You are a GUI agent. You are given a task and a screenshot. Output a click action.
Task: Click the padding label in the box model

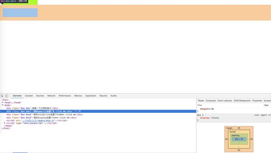[x=235, y=135]
